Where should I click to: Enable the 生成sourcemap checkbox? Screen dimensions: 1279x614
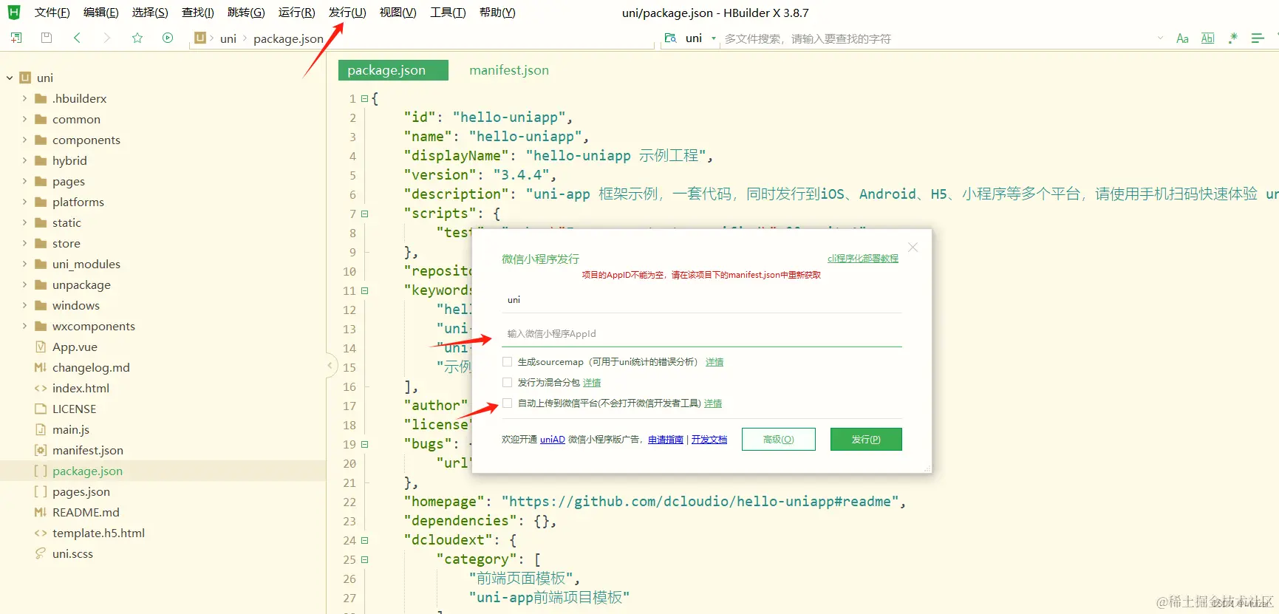pos(507,362)
